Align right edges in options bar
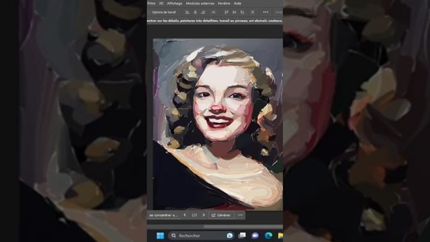 tap(203, 12)
